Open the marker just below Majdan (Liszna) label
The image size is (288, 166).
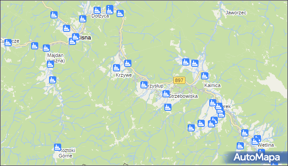pos(50,64)
